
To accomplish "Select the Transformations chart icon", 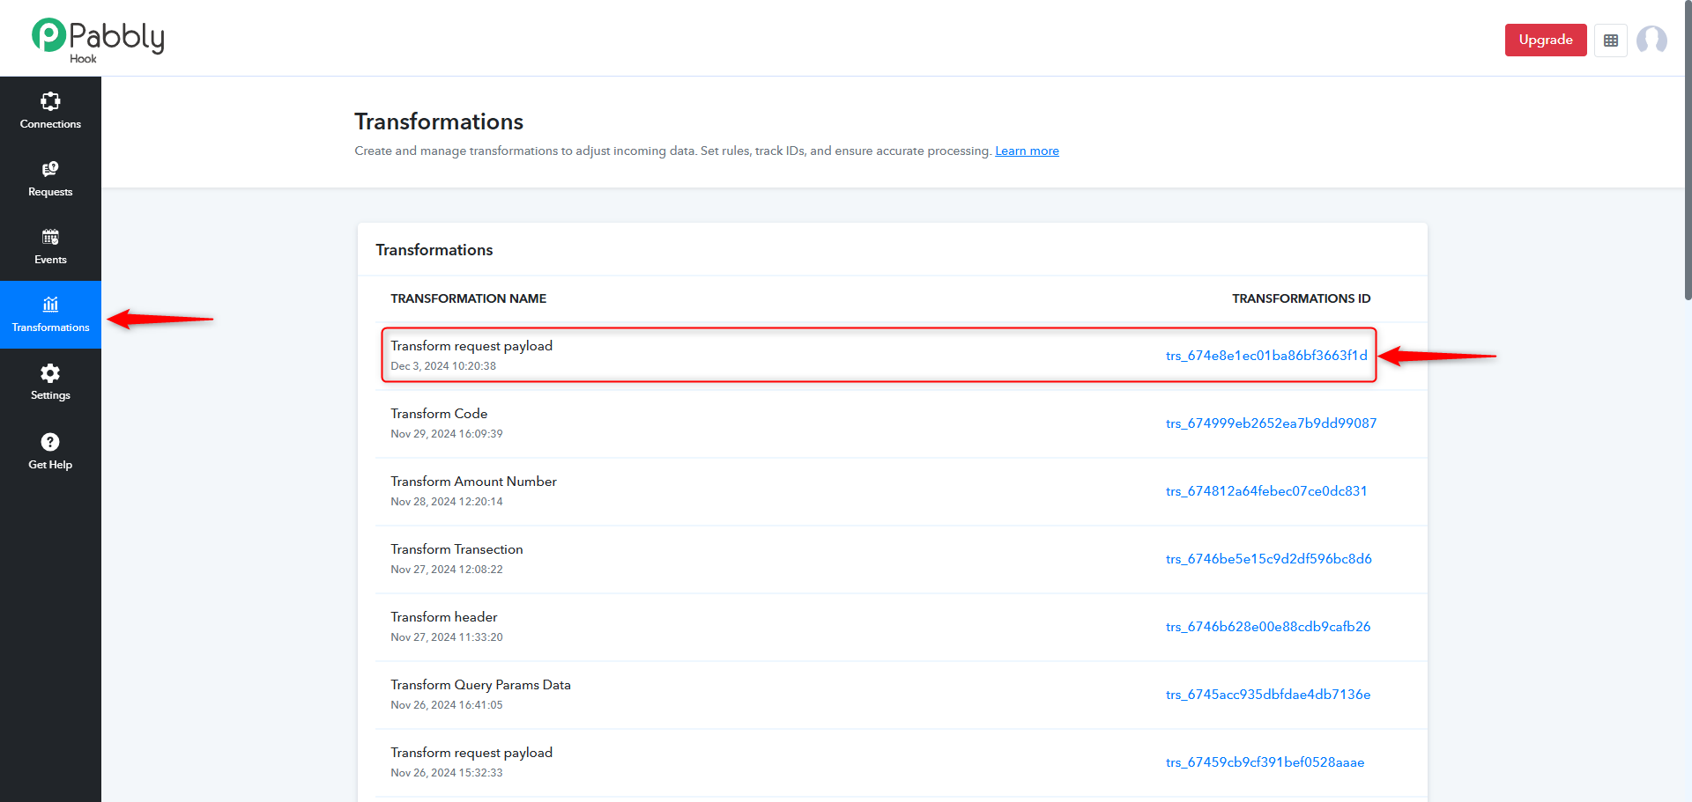I will click(50, 305).
